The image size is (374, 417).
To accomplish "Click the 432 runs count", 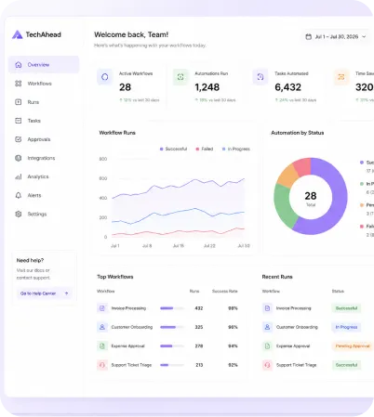I will coord(199,308).
